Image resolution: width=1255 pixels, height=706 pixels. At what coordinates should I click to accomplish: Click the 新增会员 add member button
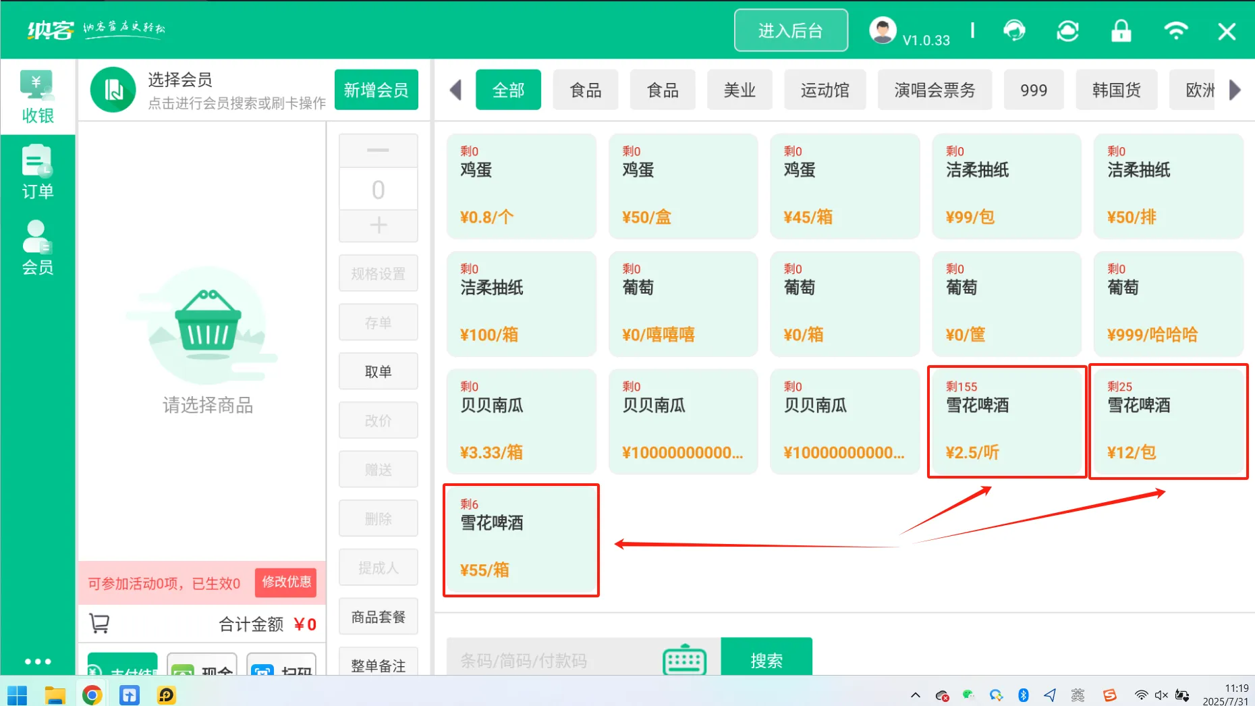coord(376,89)
